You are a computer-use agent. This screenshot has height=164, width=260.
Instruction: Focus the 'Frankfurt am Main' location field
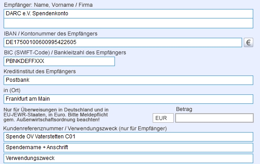[x=128, y=99]
